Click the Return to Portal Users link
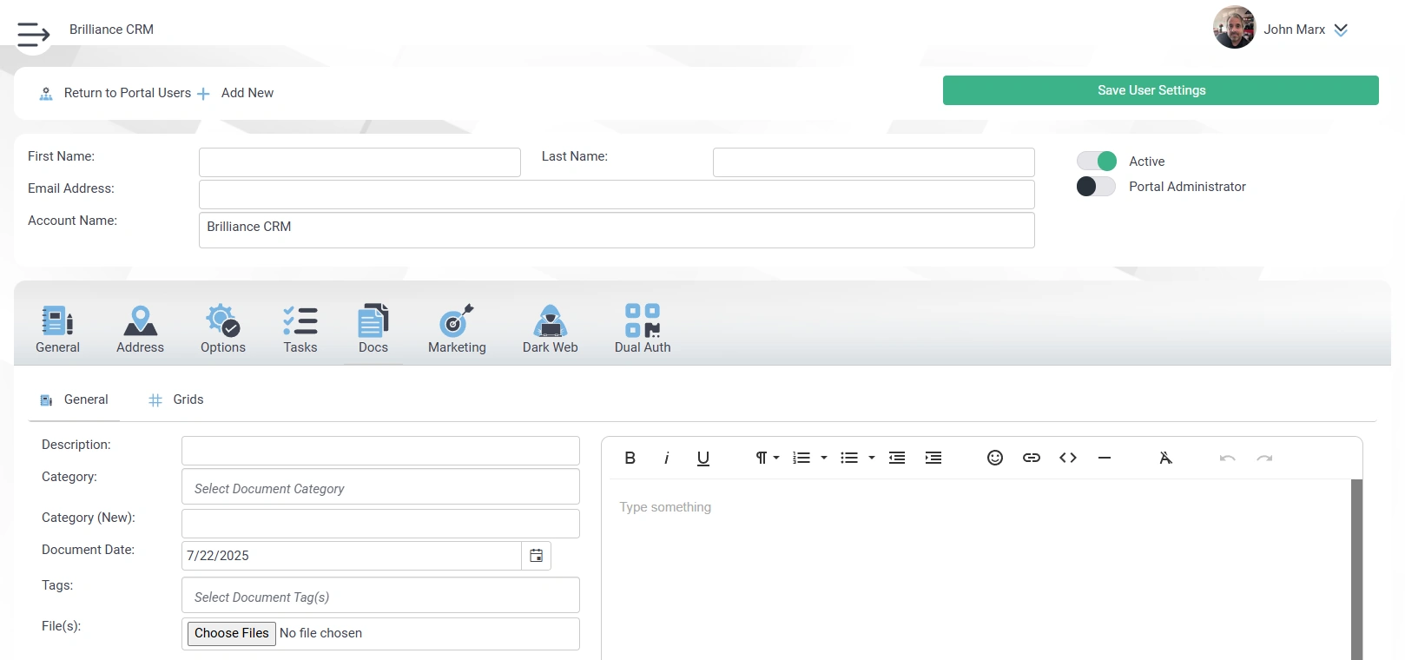The image size is (1405, 660). [x=127, y=93]
